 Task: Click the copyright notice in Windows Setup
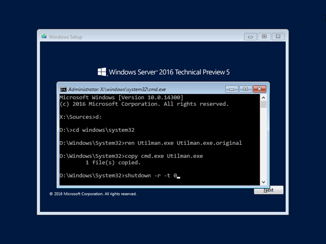point(93,194)
